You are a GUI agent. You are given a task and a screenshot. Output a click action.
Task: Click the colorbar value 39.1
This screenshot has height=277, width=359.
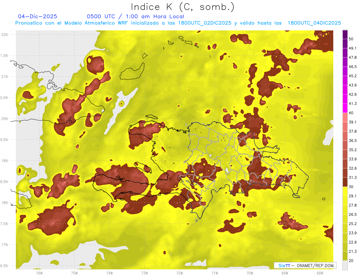(x=353, y=122)
